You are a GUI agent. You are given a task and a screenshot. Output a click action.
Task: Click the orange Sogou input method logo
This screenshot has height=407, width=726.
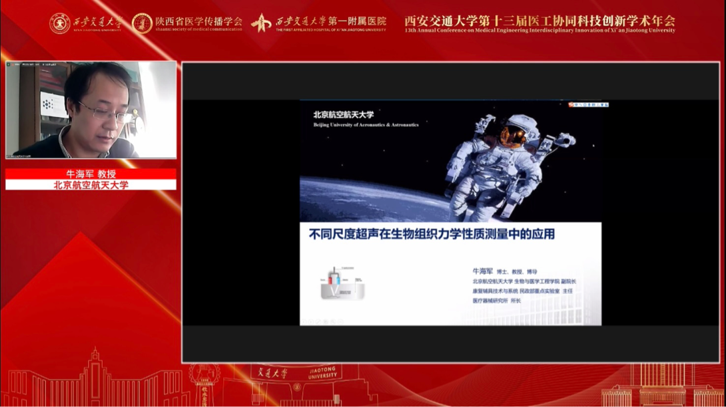click(x=571, y=105)
